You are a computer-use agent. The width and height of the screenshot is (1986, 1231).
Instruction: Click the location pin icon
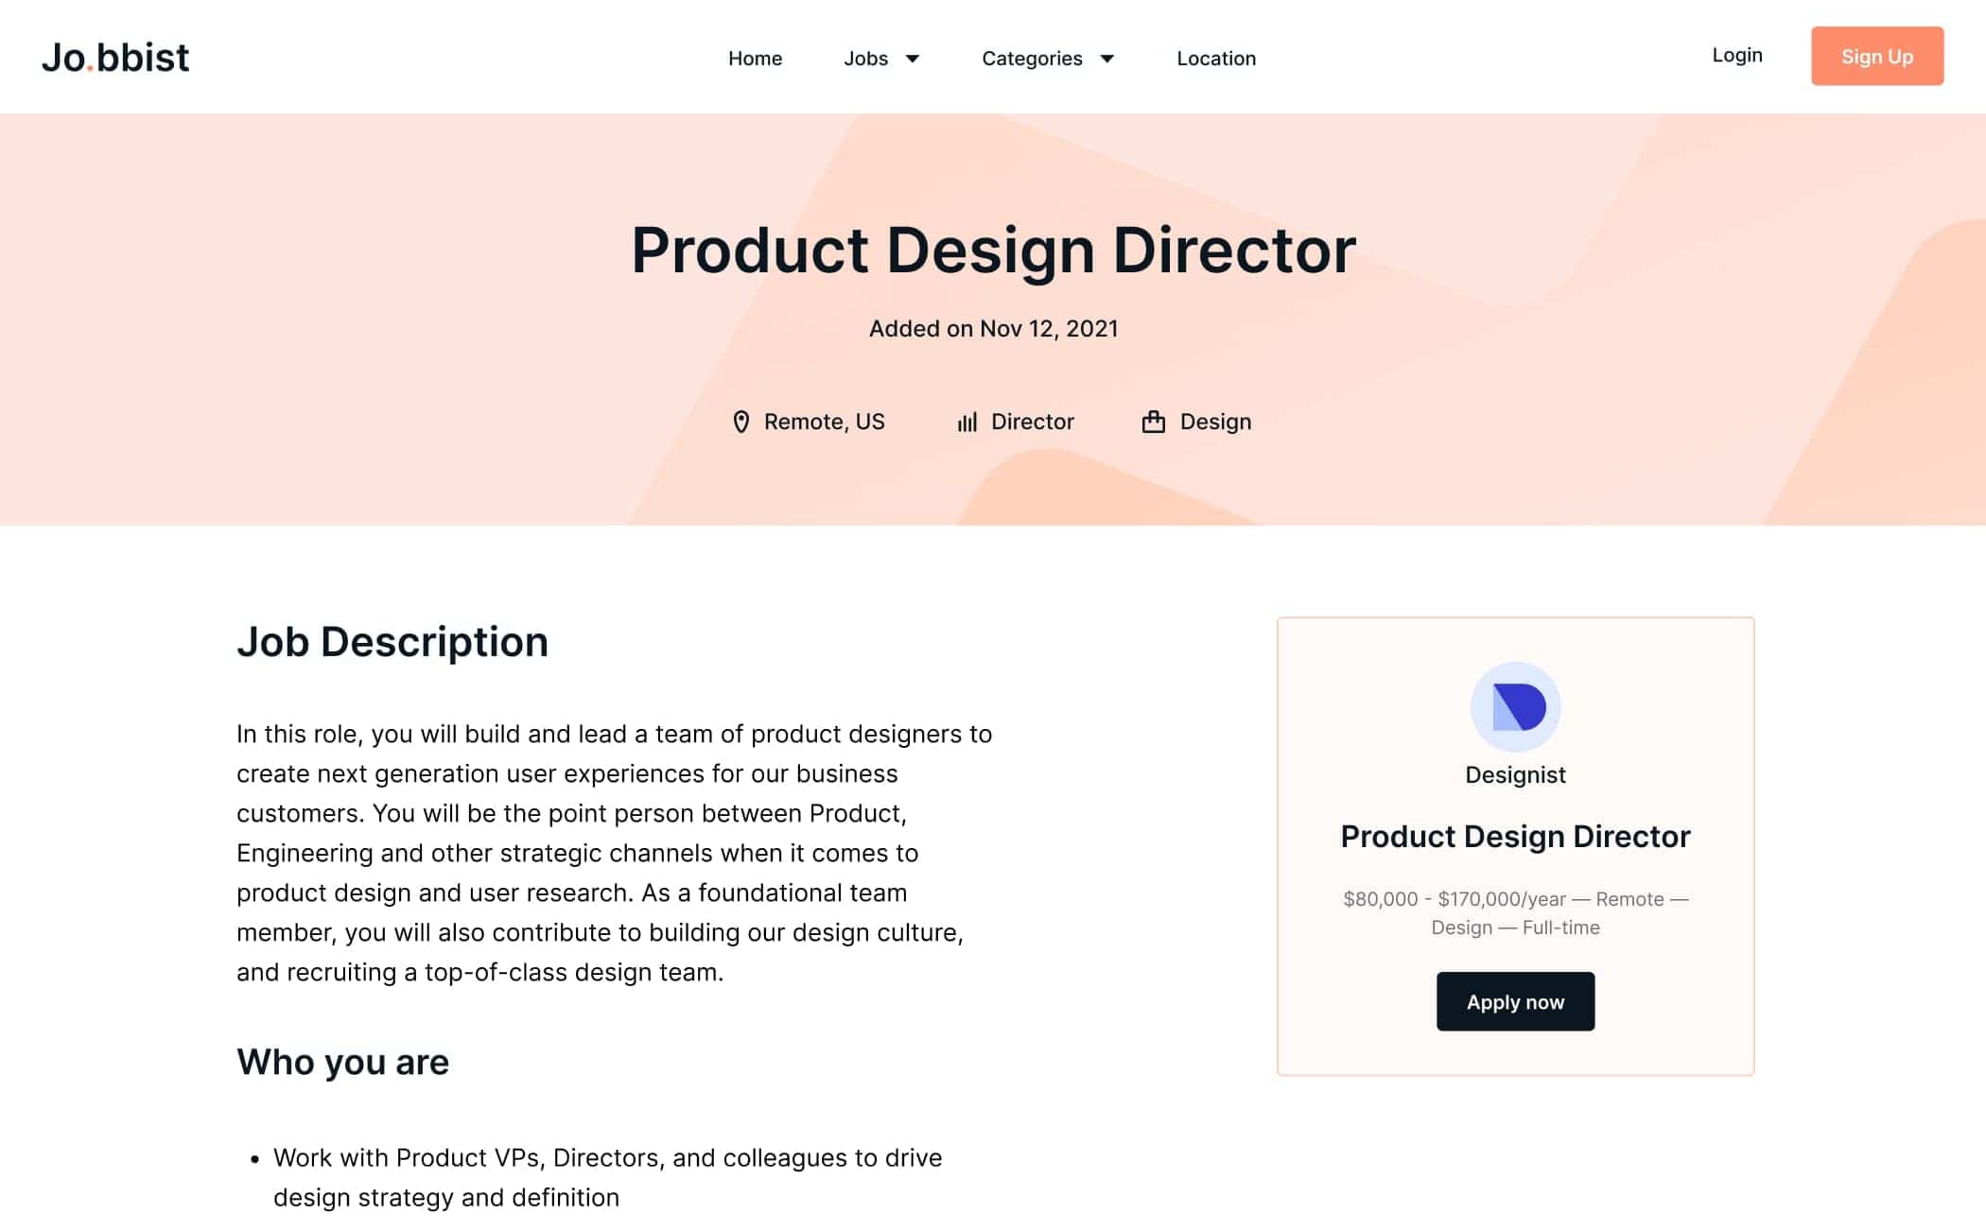740,422
